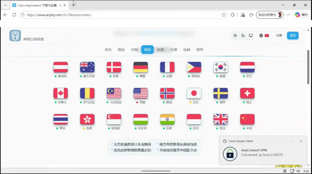312x174 pixels.
Task: Open the 路由 navigation tab
Action: (x=121, y=50)
